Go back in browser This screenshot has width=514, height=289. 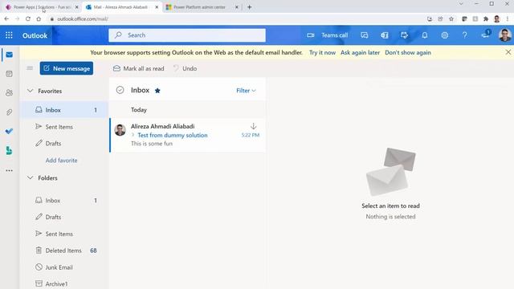pyautogui.click(x=6, y=19)
